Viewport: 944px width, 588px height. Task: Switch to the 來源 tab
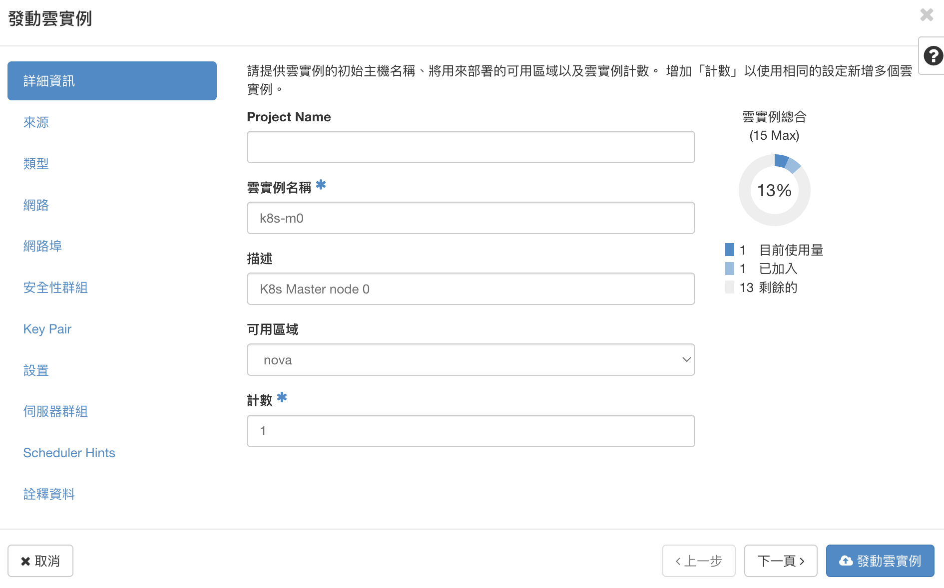click(x=36, y=122)
